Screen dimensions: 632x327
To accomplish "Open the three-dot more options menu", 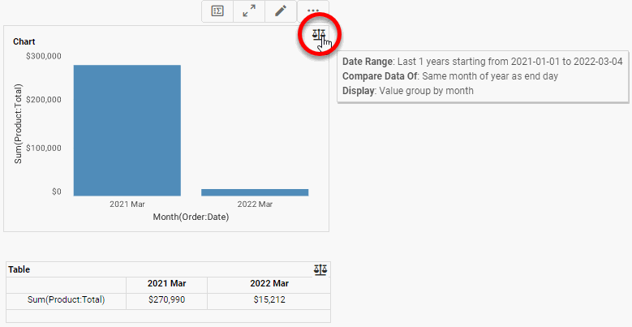I will [x=313, y=11].
